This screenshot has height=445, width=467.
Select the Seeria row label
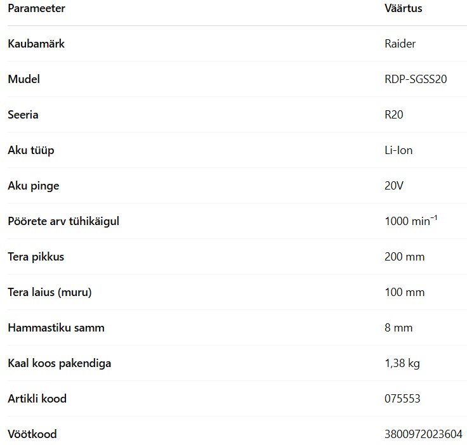tap(23, 115)
